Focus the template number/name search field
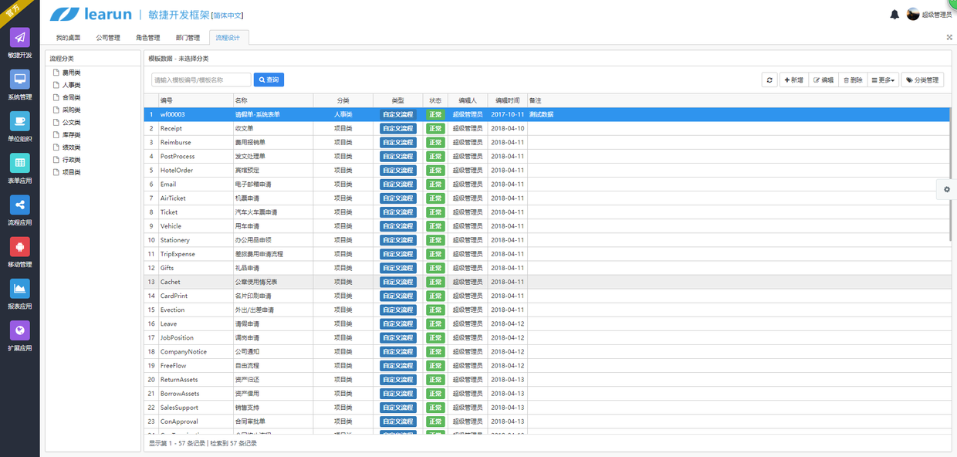The width and height of the screenshot is (957, 457). click(201, 80)
